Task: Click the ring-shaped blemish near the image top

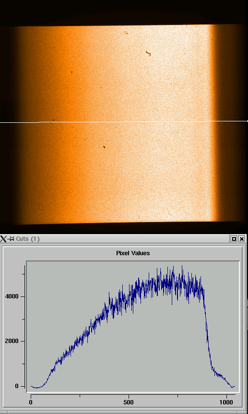Action: 126,33
